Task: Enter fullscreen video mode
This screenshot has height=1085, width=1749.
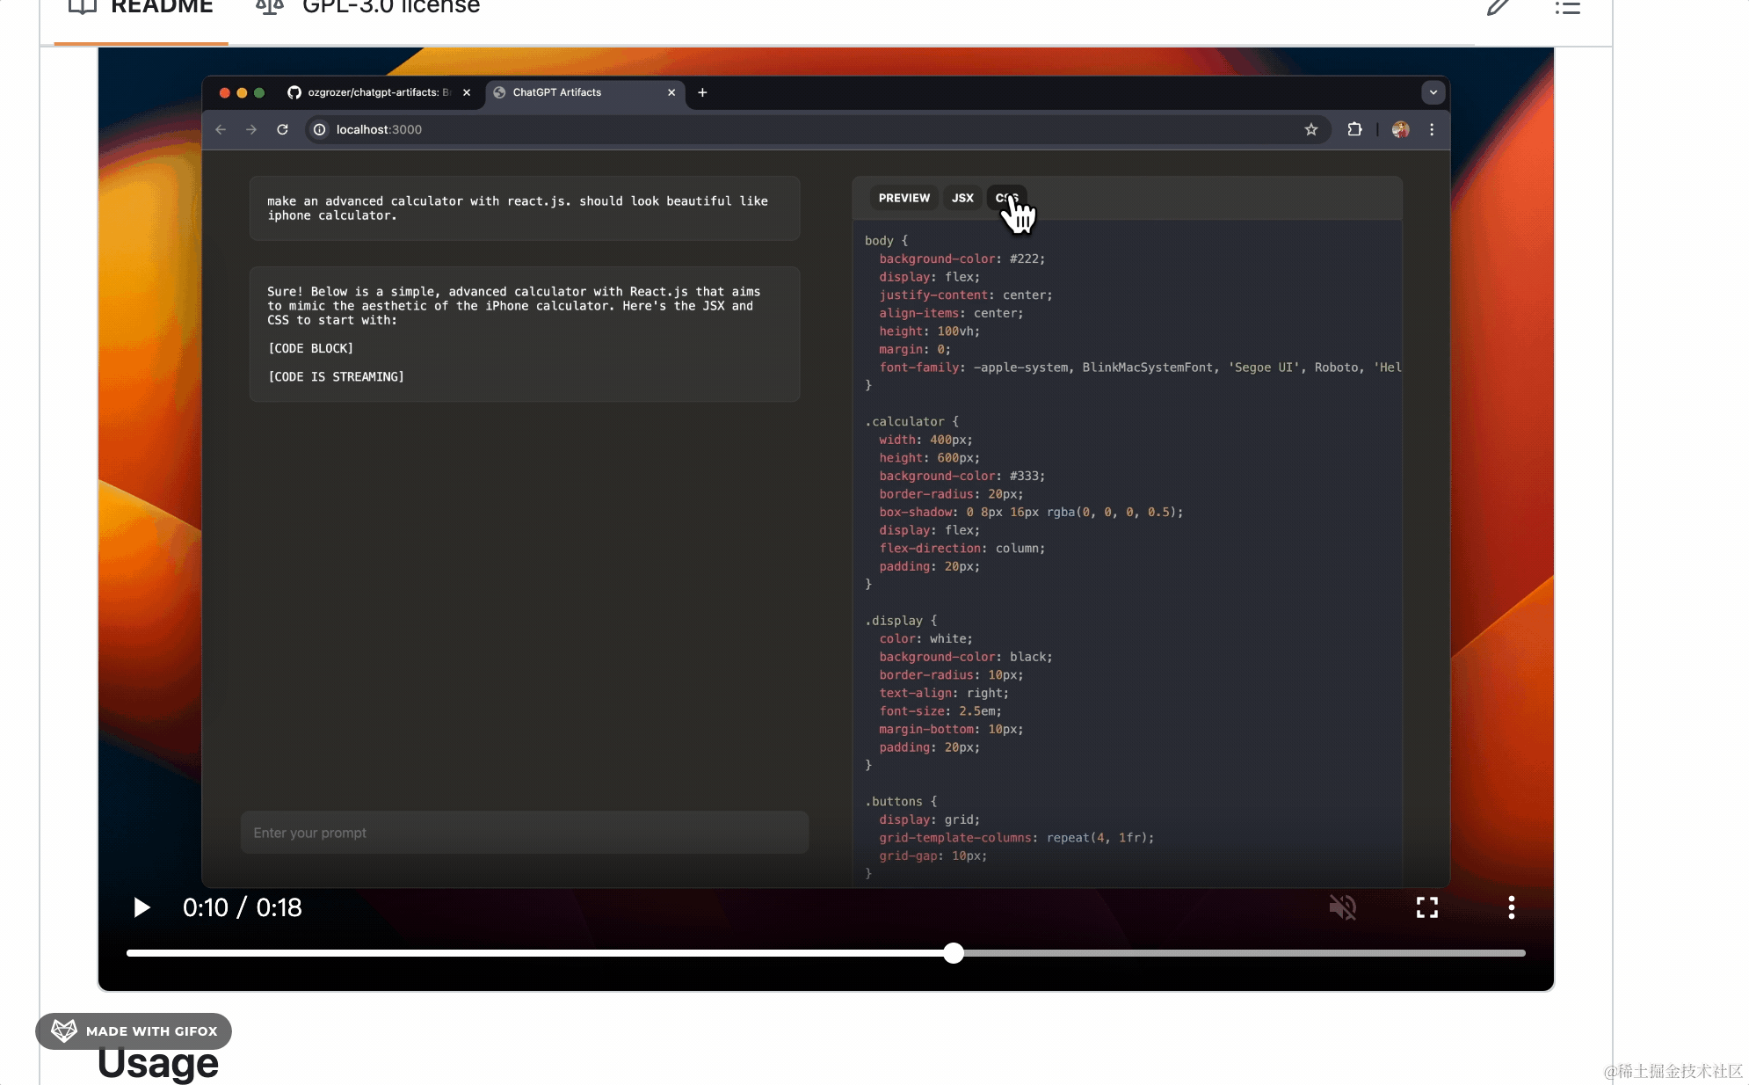Action: point(1426,907)
